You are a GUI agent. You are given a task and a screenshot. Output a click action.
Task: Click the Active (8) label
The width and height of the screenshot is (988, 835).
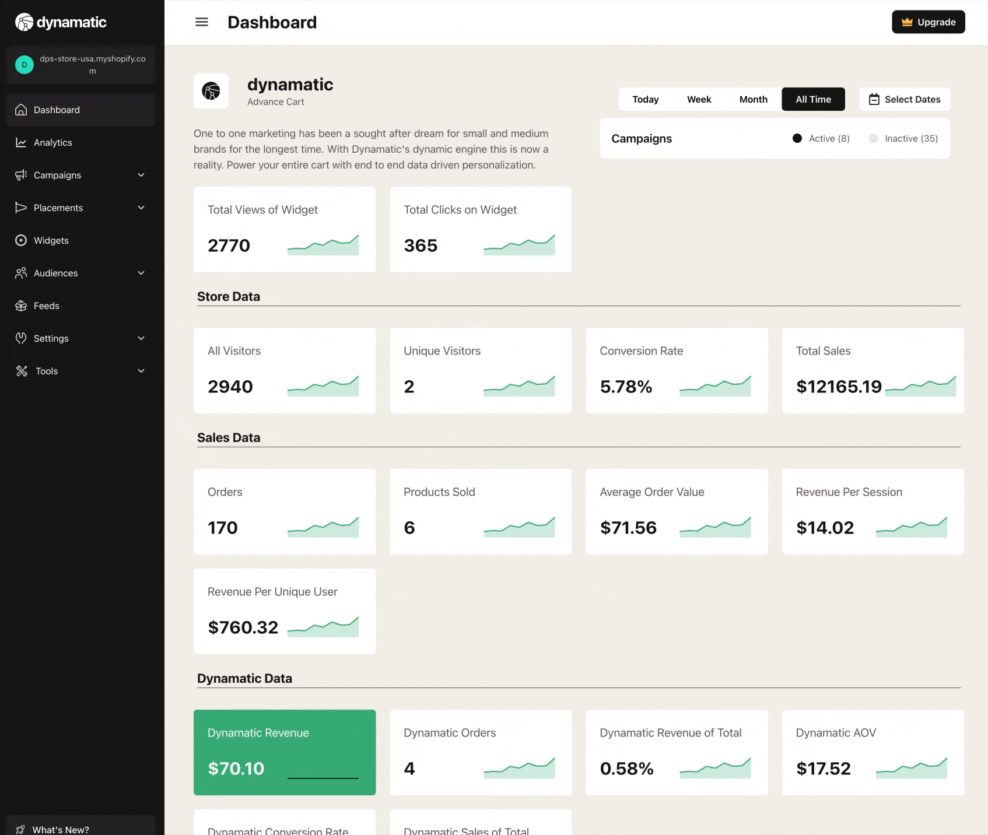pyautogui.click(x=829, y=138)
